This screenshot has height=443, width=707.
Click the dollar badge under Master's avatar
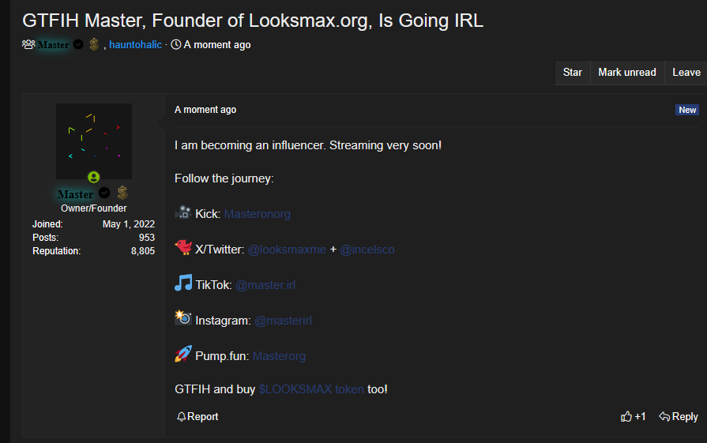pos(122,193)
